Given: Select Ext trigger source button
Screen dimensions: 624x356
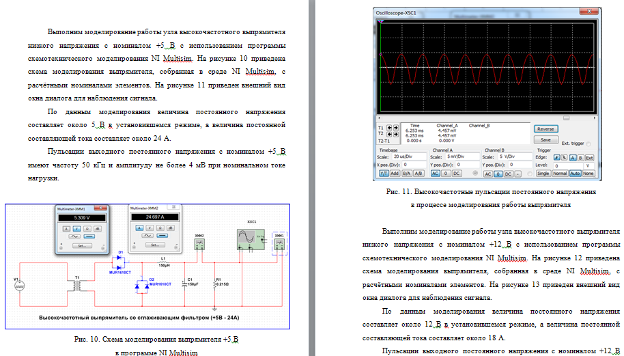Looking at the screenshot, I should click(x=589, y=158).
